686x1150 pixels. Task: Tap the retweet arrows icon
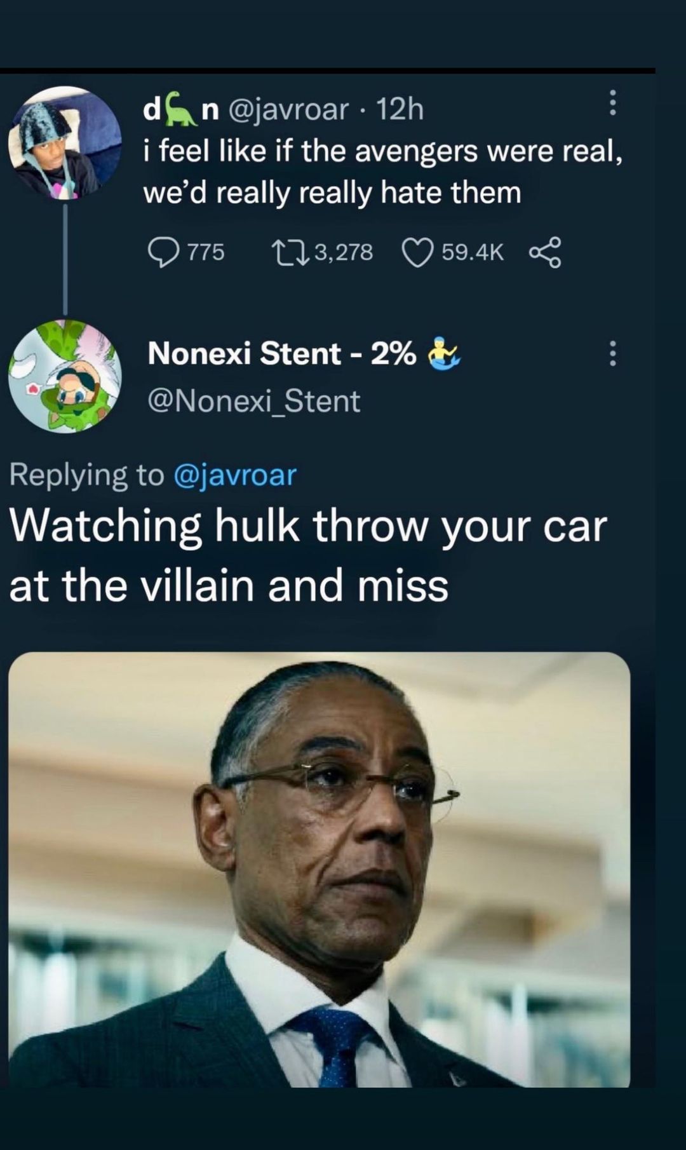[x=290, y=253]
